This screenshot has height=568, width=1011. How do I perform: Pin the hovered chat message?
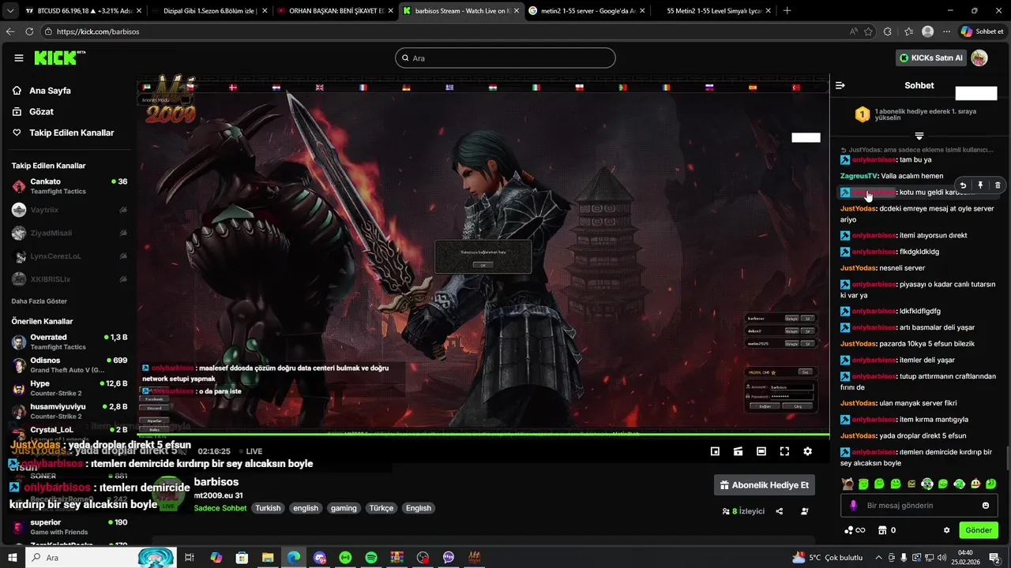click(x=980, y=185)
